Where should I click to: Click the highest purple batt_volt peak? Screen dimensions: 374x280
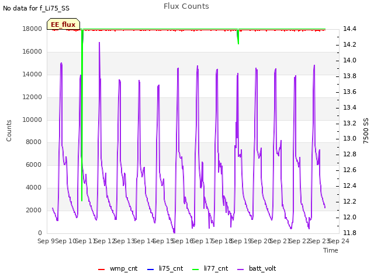click(99, 43)
